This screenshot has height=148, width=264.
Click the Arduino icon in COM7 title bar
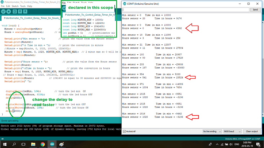125,4
